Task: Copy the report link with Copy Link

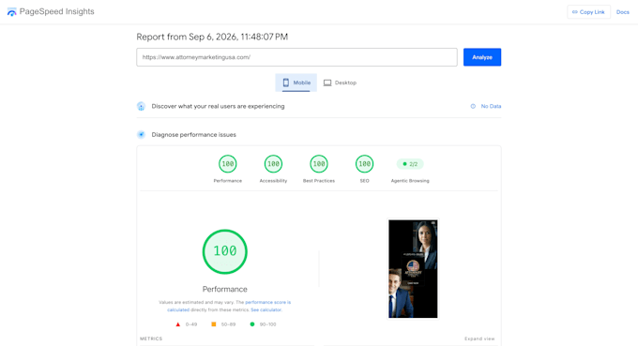Action: pyautogui.click(x=588, y=12)
